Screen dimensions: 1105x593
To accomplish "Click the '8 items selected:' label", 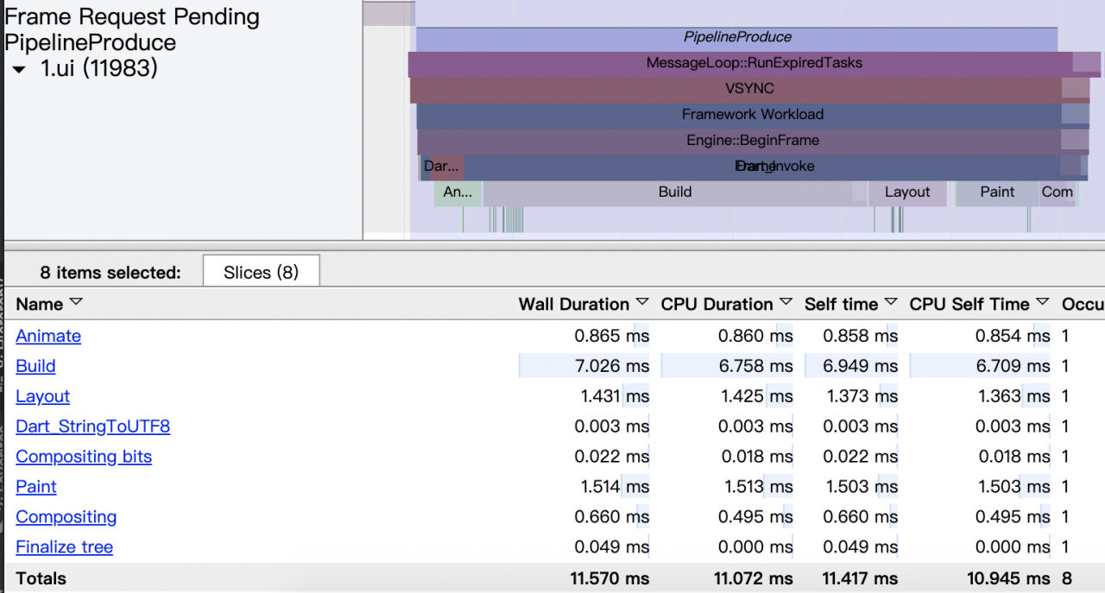I will click(110, 273).
